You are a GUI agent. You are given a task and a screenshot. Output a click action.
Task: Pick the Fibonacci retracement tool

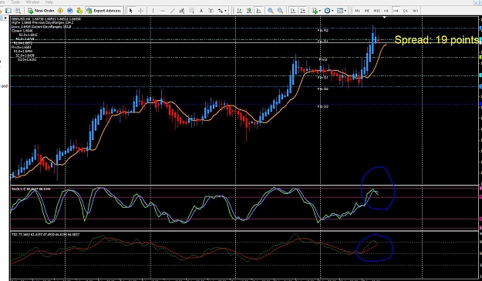coord(191,11)
